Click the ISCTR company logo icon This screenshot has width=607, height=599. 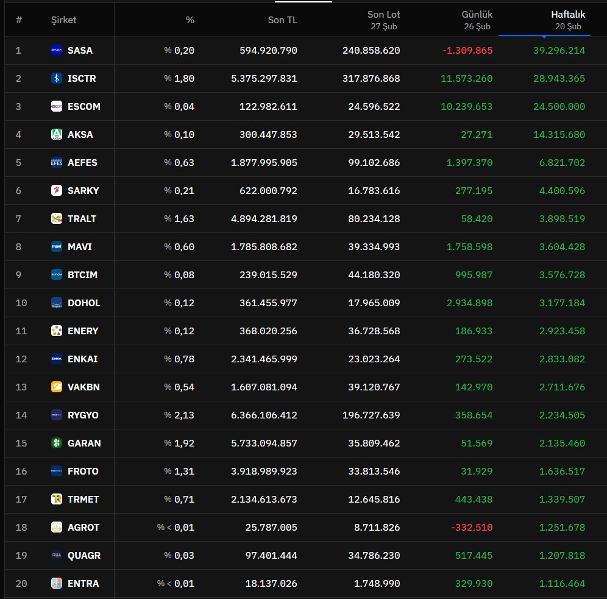pos(57,78)
